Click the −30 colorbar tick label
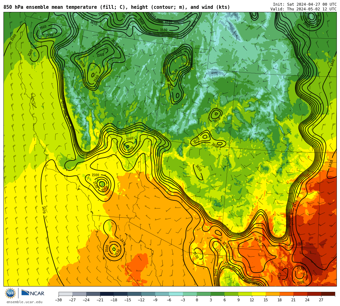Viewport: 340px width, 306px height. (59, 300)
